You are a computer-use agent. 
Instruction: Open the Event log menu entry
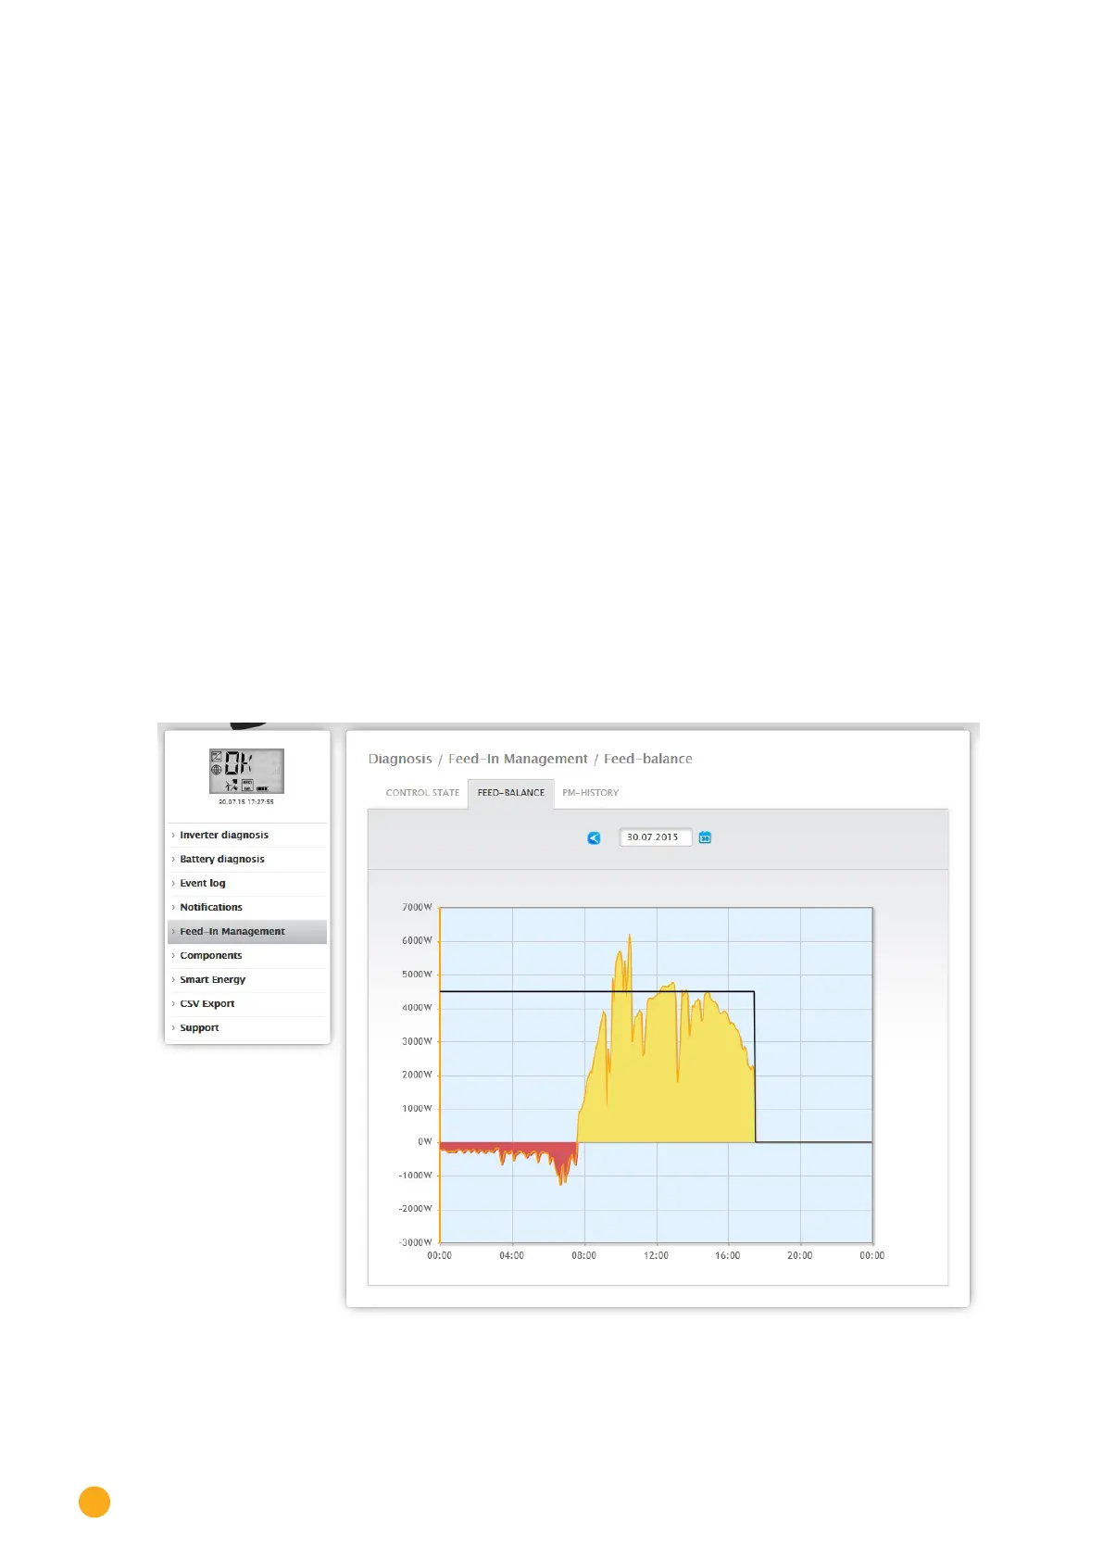(x=247, y=883)
